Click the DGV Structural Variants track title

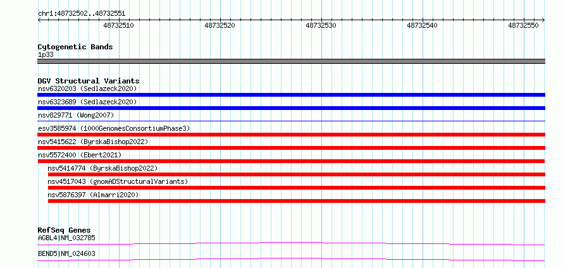pos(89,81)
